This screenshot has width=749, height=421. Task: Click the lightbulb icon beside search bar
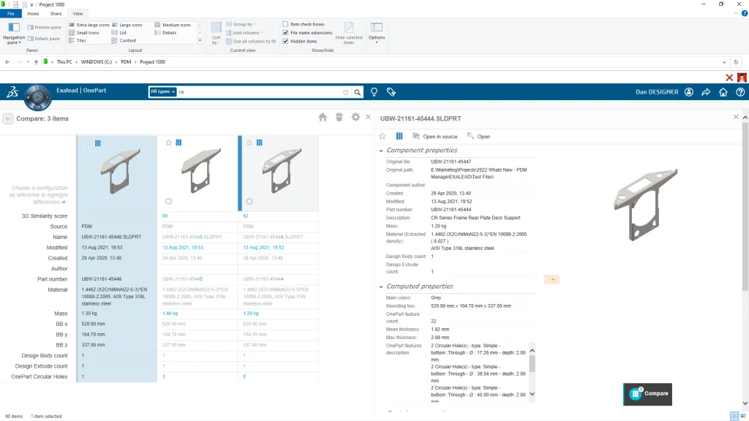coord(374,92)
